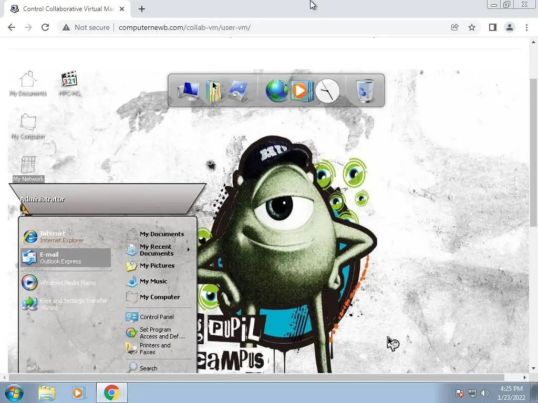The image size is (538, 403).
Task: Open the Action Center flag icon
Action: (459, 393)
